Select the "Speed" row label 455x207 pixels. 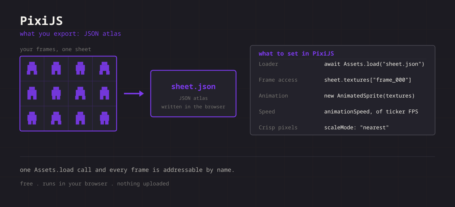pyautogui.click(x=267, y=112)
